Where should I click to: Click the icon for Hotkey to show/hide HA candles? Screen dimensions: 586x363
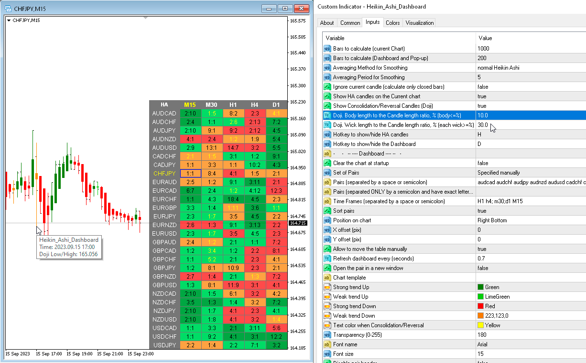(327, 135)
